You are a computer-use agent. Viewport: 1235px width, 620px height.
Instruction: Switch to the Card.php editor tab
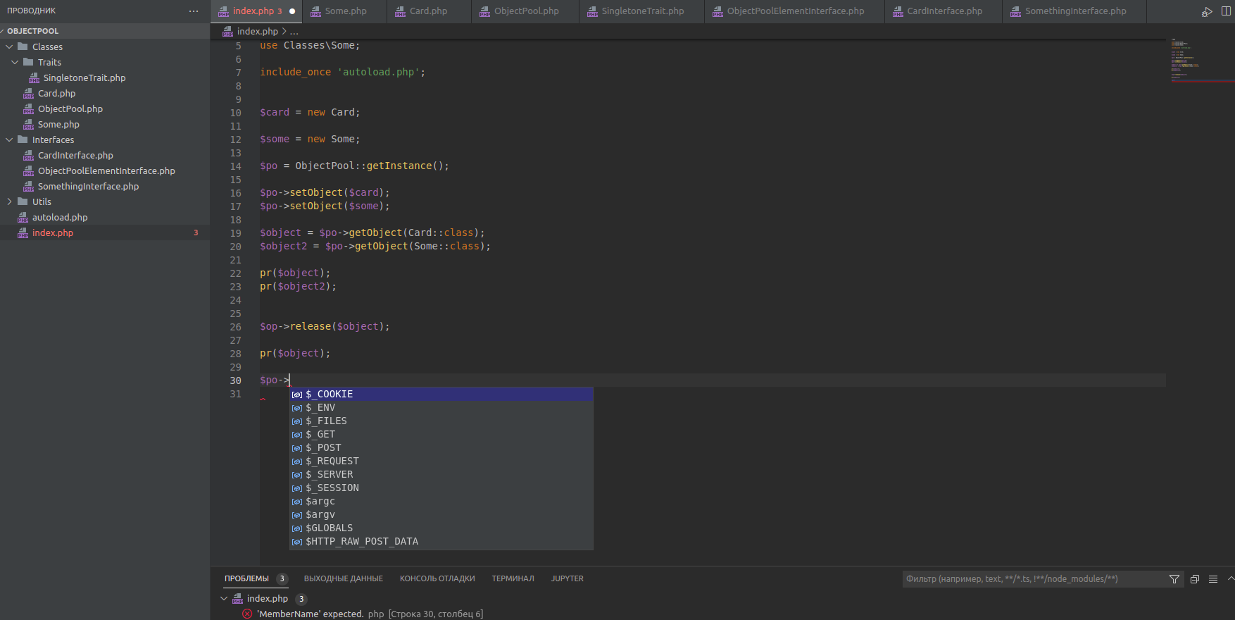(429, 11)
